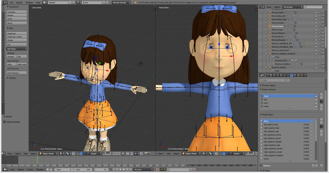Viewport: 329px width, 173px height.
Task: Click the scale manipulator icon in left viewport
Action: 87,154
